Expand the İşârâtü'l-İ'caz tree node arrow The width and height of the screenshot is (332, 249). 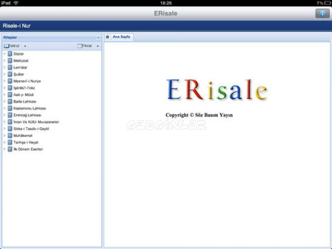[x=5, y=88]
